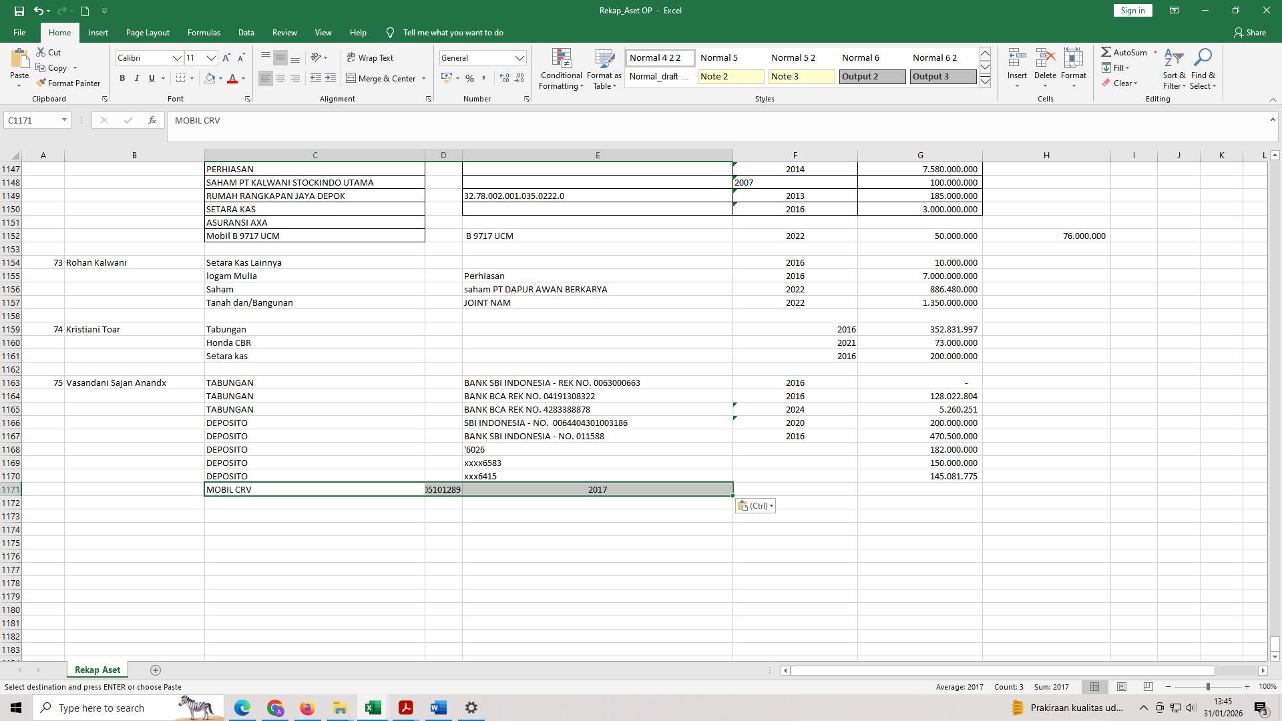Click the Share button

(1251, 32)
